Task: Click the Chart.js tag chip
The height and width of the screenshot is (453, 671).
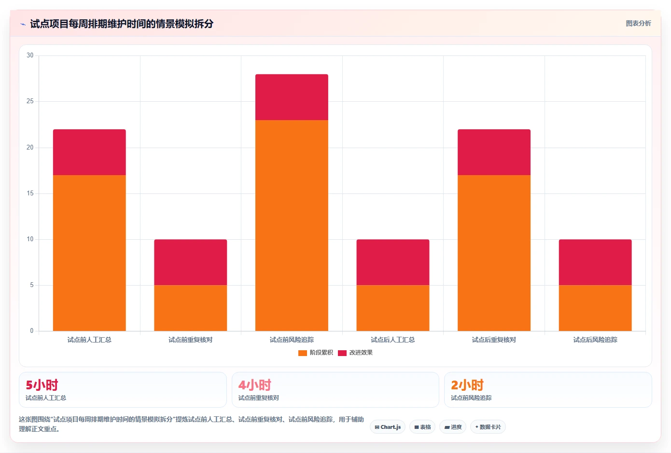Action: [x=388, y=427]
